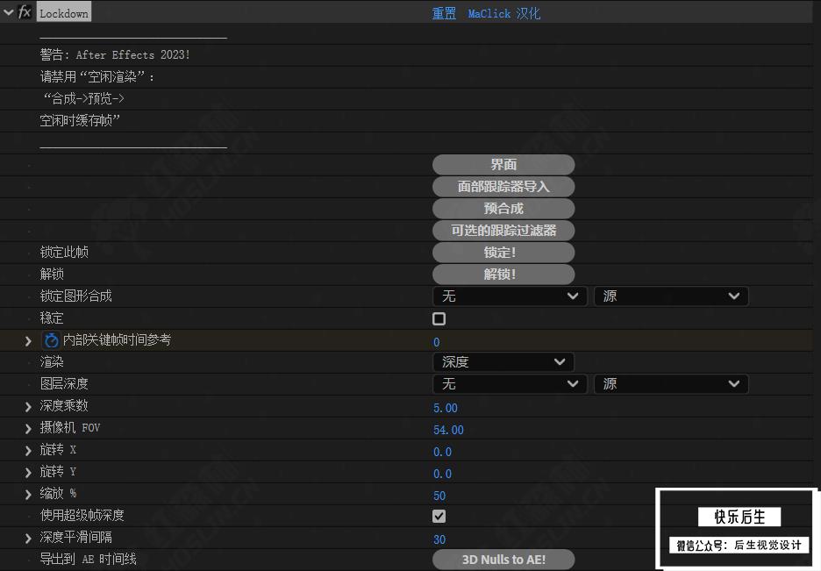Click the MaClick 汉化 link
The image size is (821, 571).
click(x=503, y=14)
